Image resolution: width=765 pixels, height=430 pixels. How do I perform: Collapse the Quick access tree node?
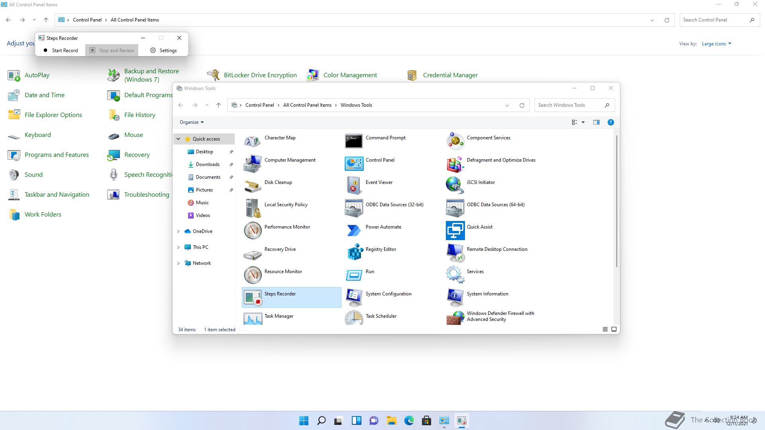coord(178,139)
